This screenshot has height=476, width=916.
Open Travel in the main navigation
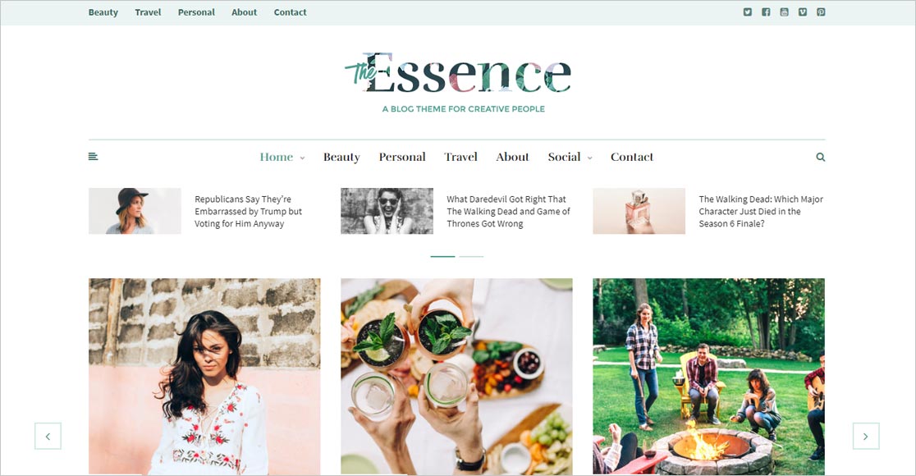tap(461, 157)
